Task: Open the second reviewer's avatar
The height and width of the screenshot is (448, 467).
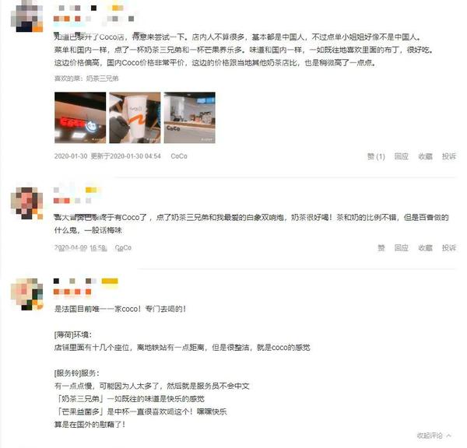Action: [x=26, y=203]
